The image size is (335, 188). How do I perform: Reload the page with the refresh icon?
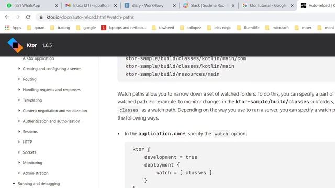pyautogui.click(x=28, y=17)
